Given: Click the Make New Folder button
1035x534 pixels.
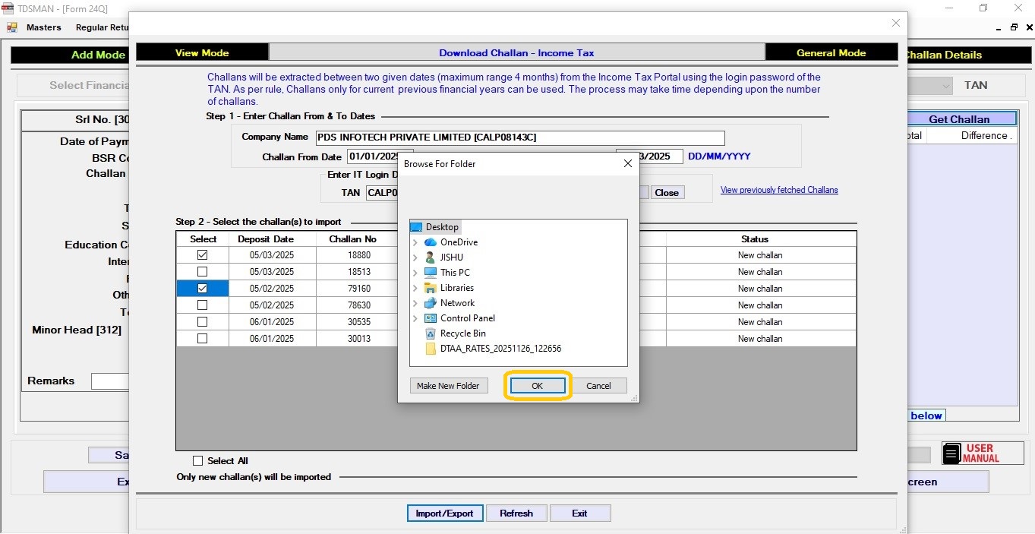Looking at the screenshot, I should click(448, 386).
